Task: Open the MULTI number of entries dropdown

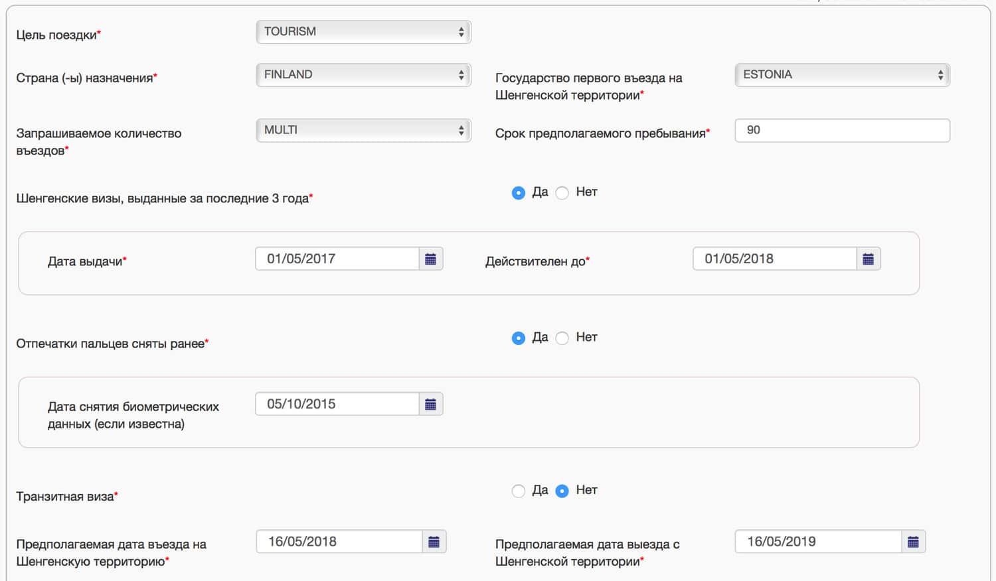Action: (363, 130)
